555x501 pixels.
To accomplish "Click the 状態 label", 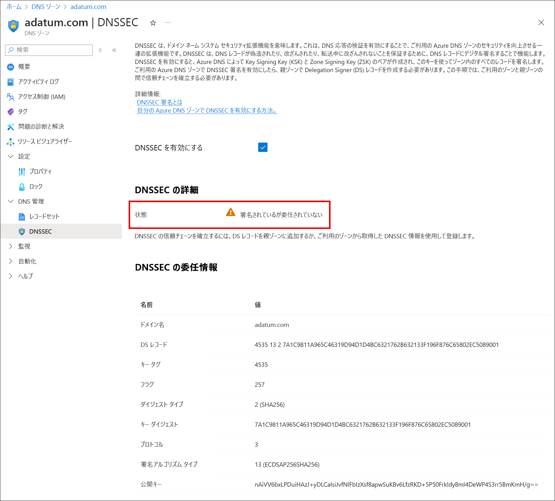I will pos(141,215).
